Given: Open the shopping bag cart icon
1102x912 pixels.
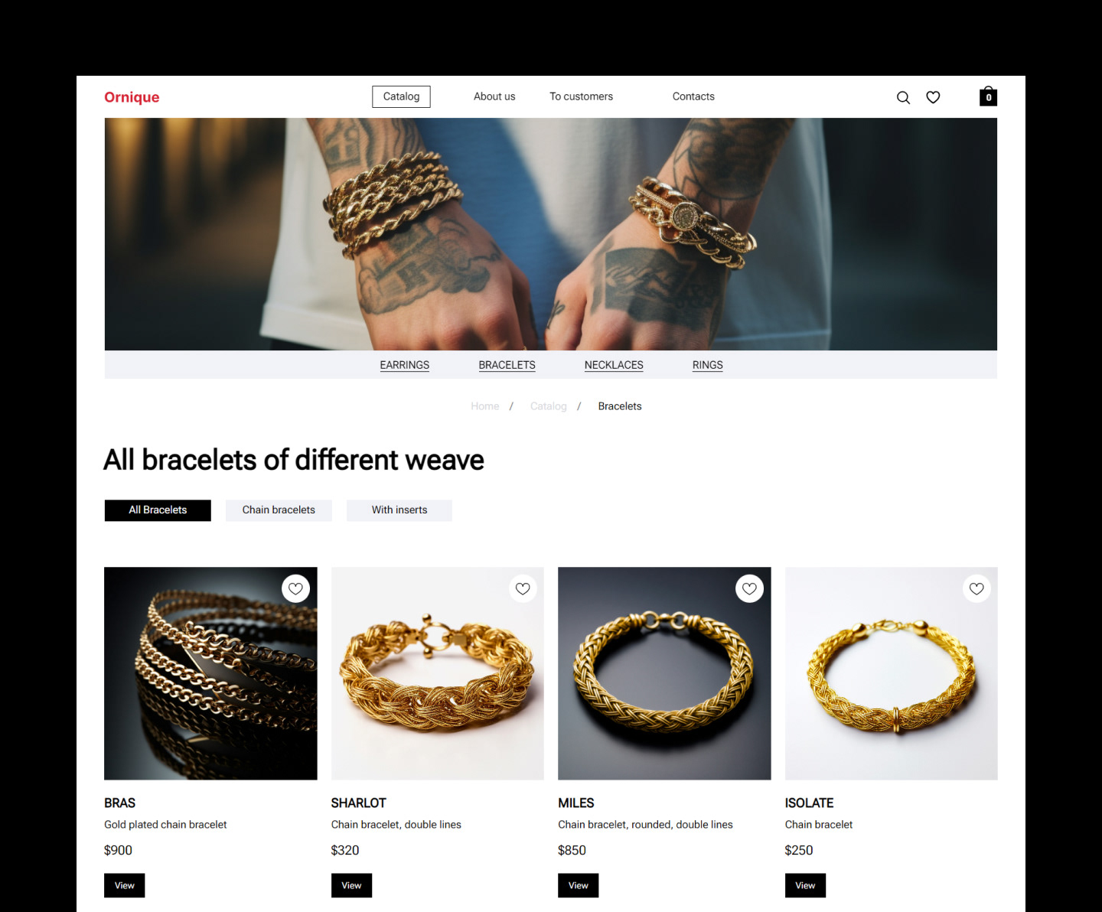Looking at the screenshot, I should pyautogui.click(x=988, y=96).
